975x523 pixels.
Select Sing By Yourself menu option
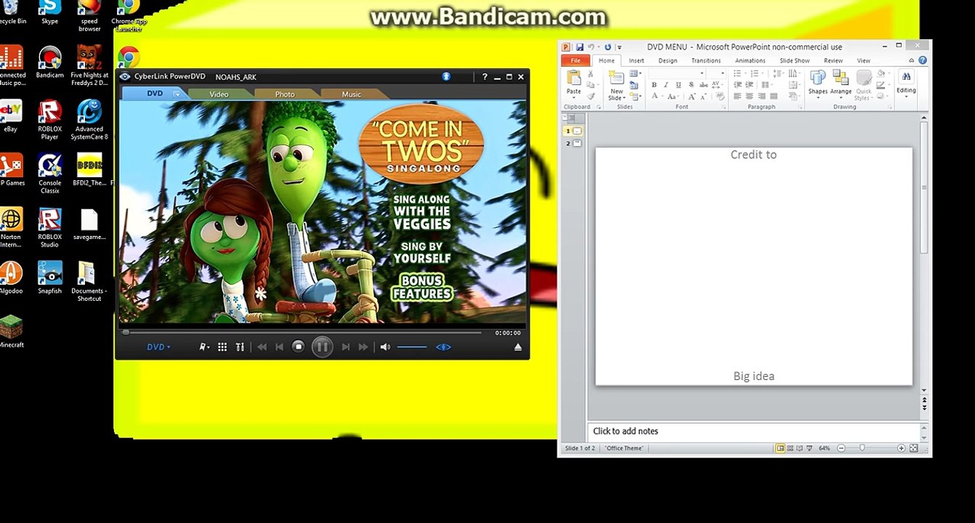coord(422,252)
